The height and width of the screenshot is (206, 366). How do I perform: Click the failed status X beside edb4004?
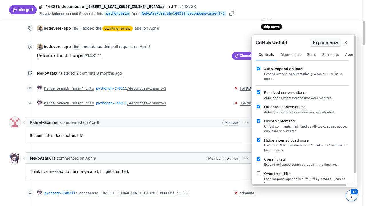[x=236, y=193]
